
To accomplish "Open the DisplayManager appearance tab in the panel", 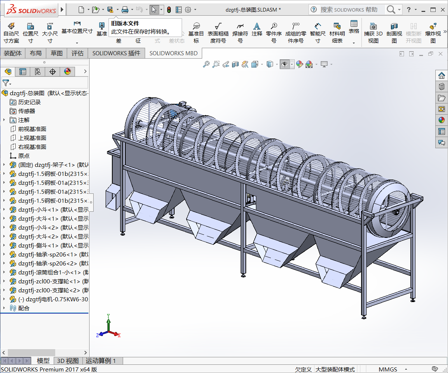I will tap(68, 72).
